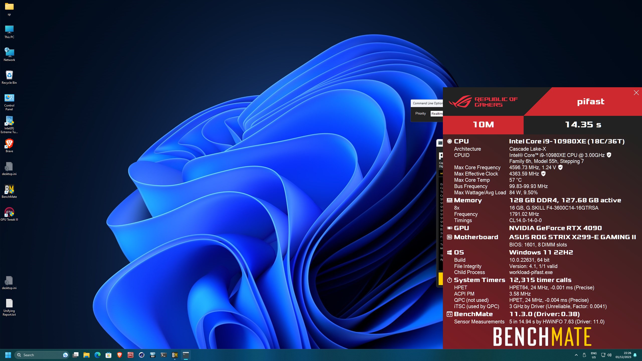Select the Network desktop icon

pyautogui.click(x=9, y=54)
